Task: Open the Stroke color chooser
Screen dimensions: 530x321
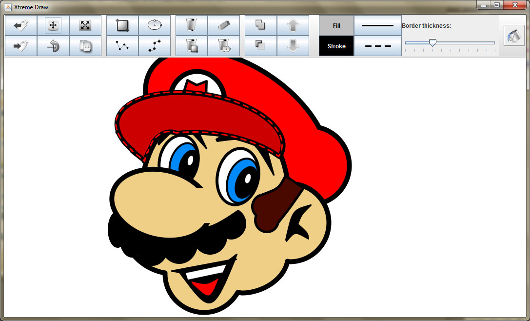Action: click(x=336, y=46)
